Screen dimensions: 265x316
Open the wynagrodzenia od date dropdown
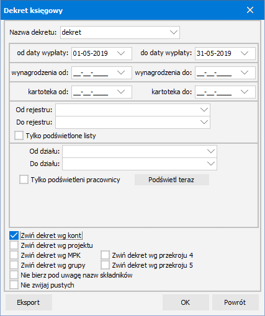[x=121, y=72]
